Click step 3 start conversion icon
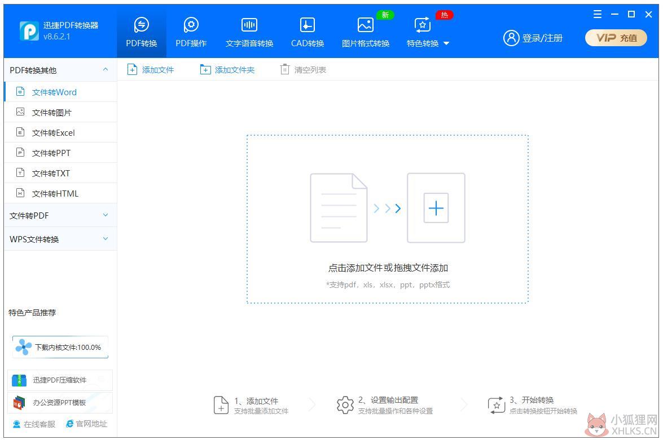663x440 pixels. click(497, 405)
